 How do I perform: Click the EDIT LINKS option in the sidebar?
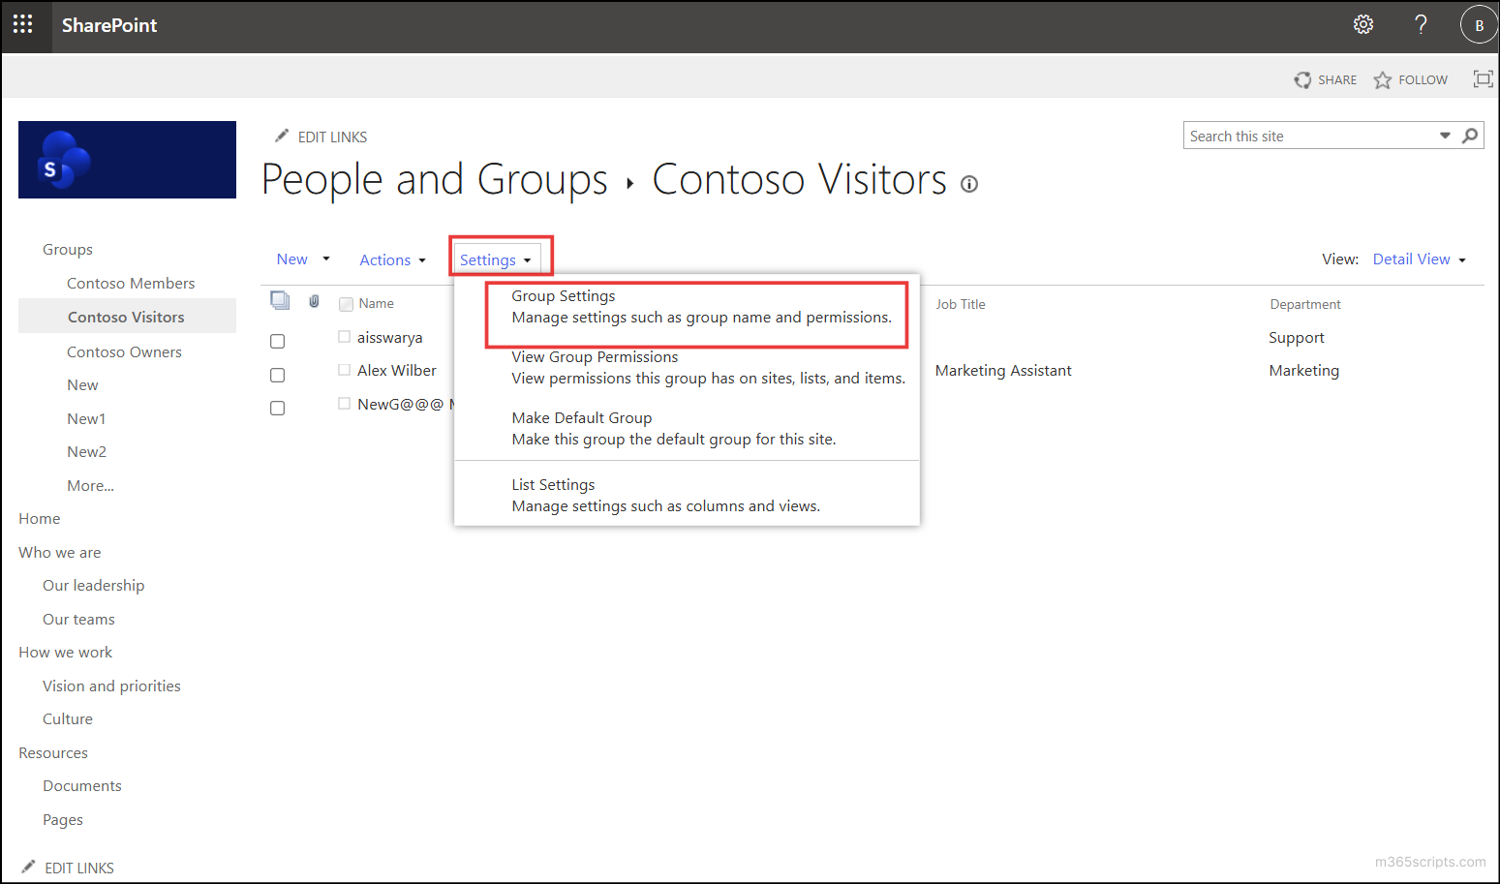pos(79,868)
